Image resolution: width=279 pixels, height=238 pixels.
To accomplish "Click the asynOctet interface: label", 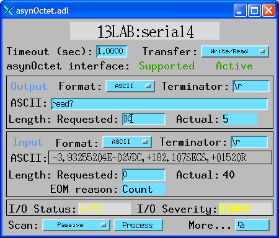I will [68, 66].
